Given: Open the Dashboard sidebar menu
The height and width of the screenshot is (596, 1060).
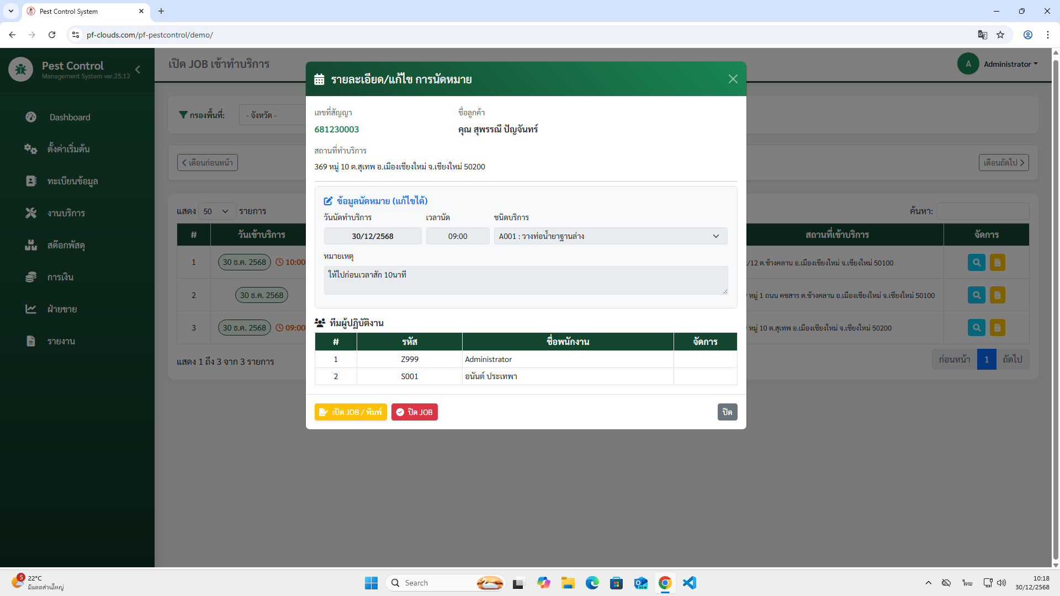Looking at the screenshot, I should (70, 117).
